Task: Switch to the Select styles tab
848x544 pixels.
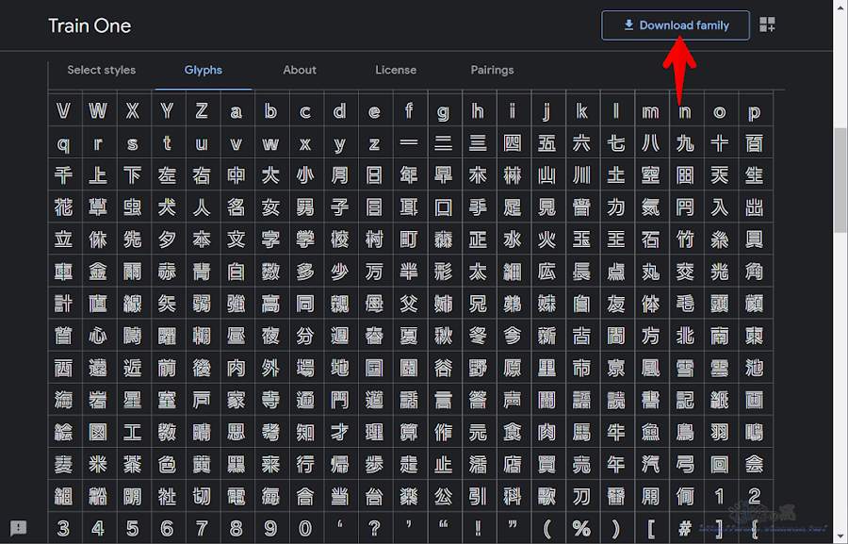Action: tap(102, 70)
